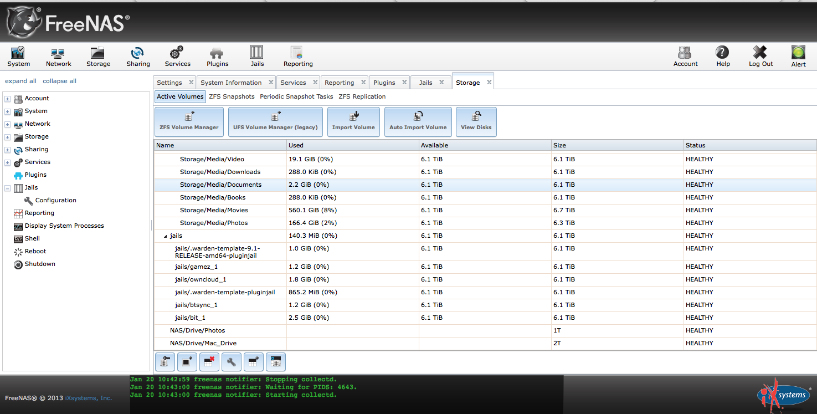Image resolution: width=817 pixels, height=414 pixels.
Task: Click the expand all link
Action: 20,81
